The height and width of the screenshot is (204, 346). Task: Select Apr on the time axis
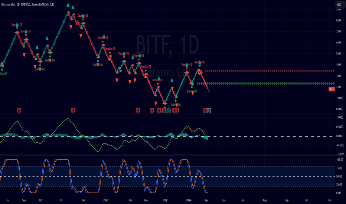coord(206,200)
